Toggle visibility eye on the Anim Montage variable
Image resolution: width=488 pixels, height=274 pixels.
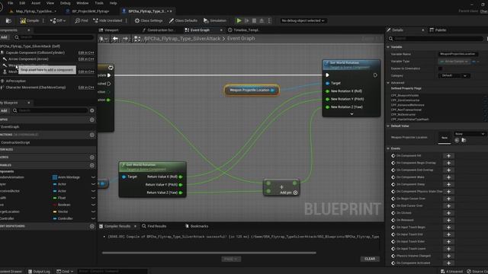click(x=93, y=177)
